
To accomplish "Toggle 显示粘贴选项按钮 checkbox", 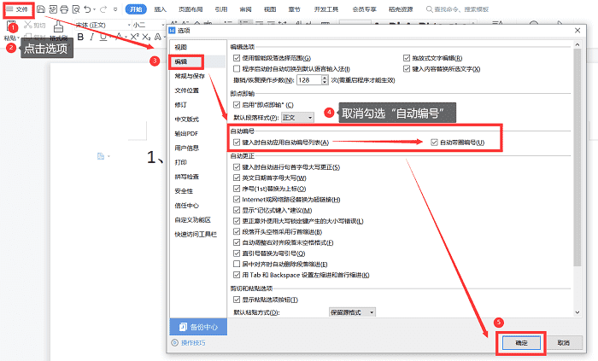I will (237, 300).
